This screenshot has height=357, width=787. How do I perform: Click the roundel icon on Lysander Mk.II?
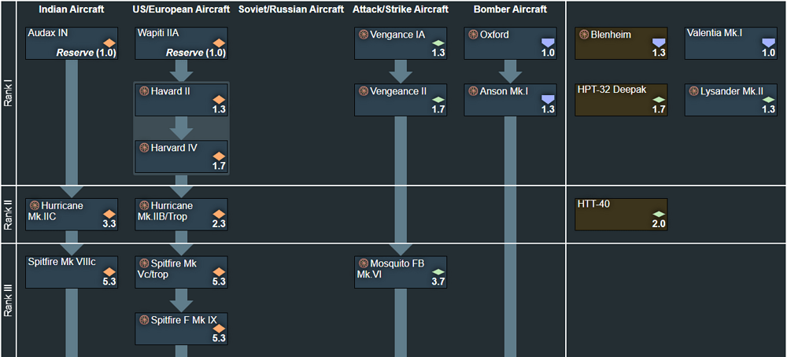(x=693, y=92)
